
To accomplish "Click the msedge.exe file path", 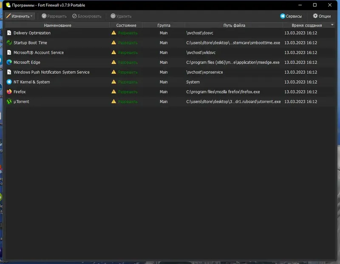I will (x=232, y=62).
